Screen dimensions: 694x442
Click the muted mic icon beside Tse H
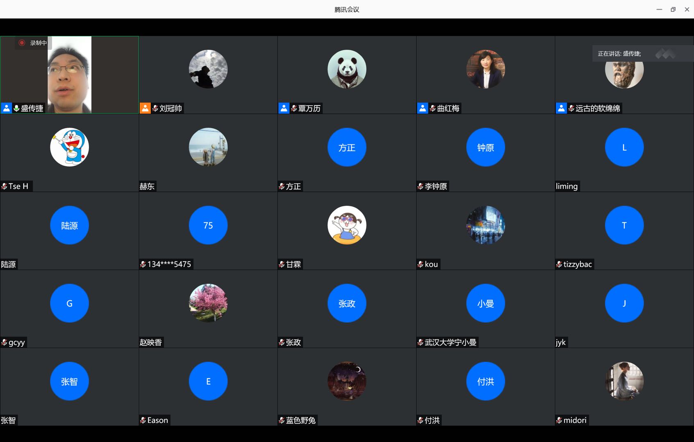4,187
